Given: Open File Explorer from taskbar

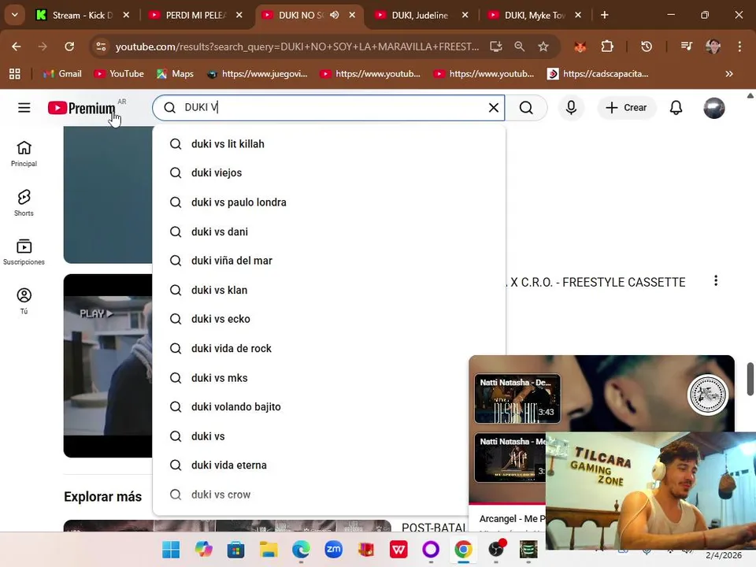Looking at the screenshot, I should click(269, 549).
